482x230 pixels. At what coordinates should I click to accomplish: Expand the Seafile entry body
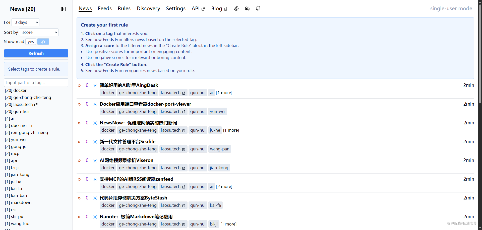tap(79, 142)
